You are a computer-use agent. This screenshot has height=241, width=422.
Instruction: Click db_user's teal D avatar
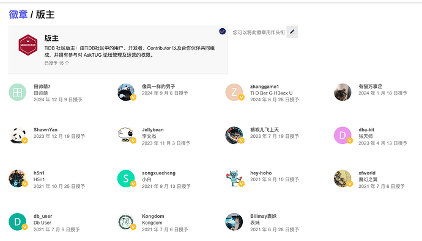pyautogui.click(x=18, y=222)
